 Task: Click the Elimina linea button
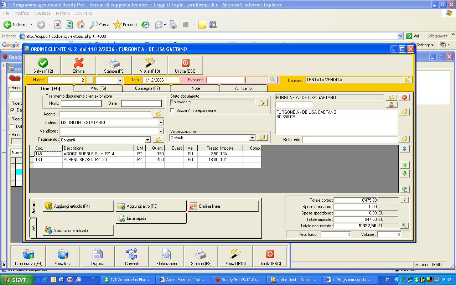[223, 206]
